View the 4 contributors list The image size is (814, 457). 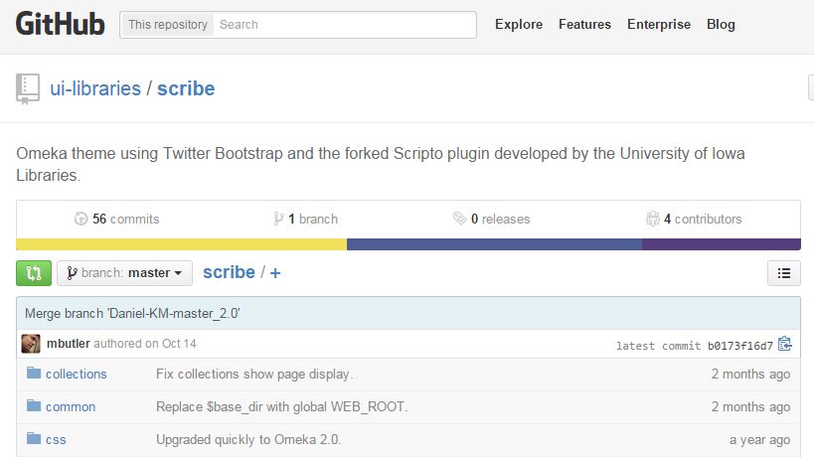[694, 219]
